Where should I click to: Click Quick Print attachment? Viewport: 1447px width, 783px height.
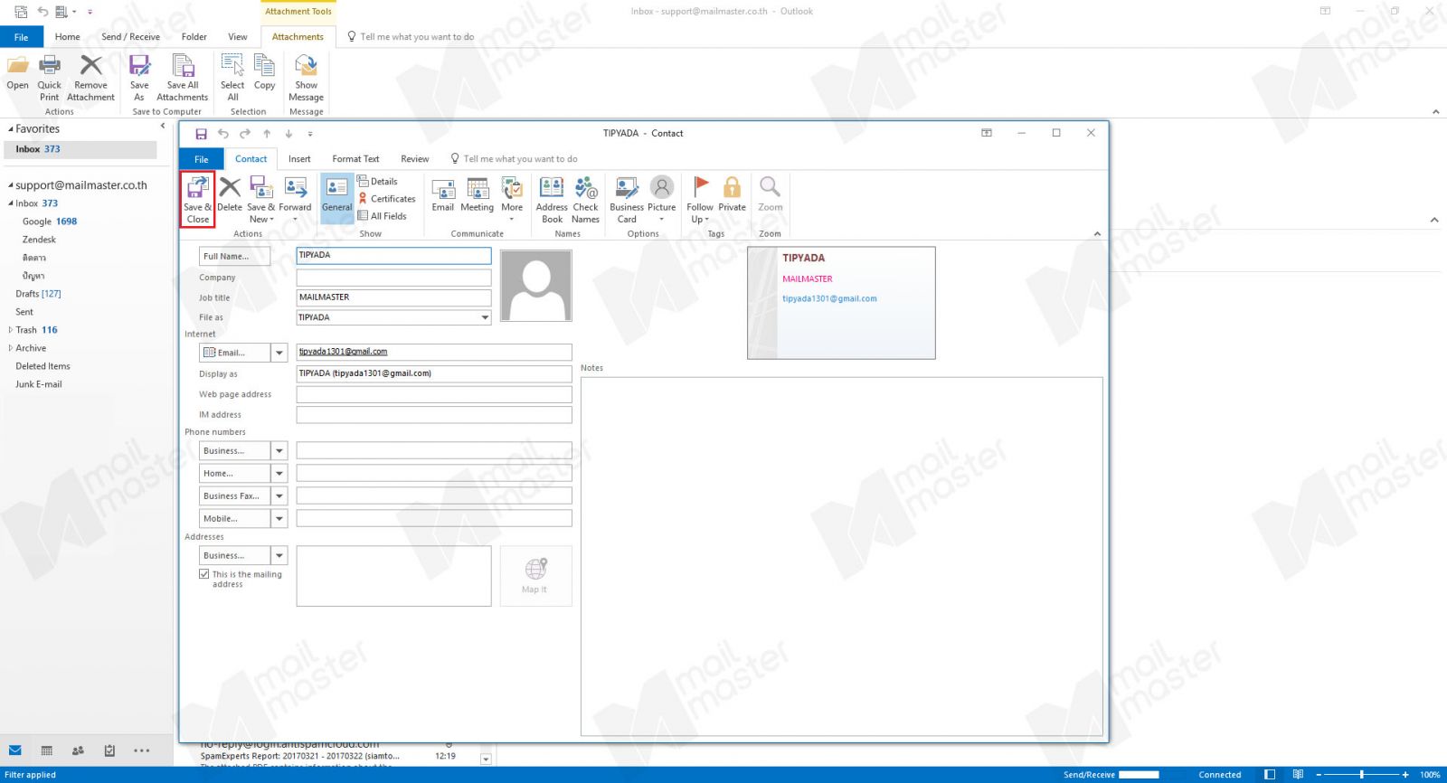[49, 78]
